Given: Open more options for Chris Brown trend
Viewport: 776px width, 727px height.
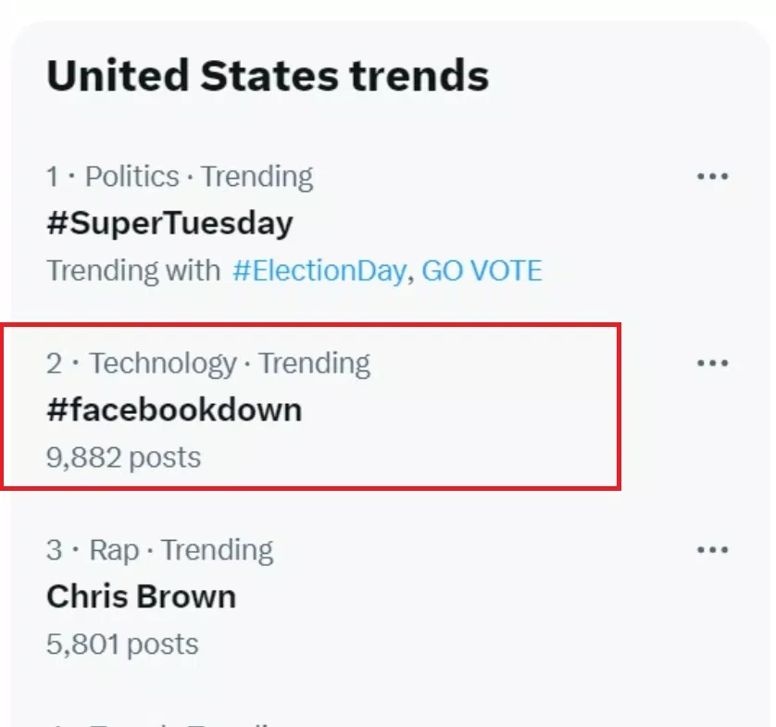Looking at the screenshot, I should 712,550.
